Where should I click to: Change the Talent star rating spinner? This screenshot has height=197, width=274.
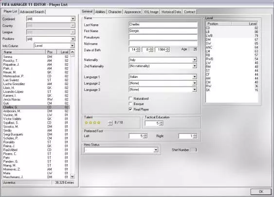coord(110,123)
